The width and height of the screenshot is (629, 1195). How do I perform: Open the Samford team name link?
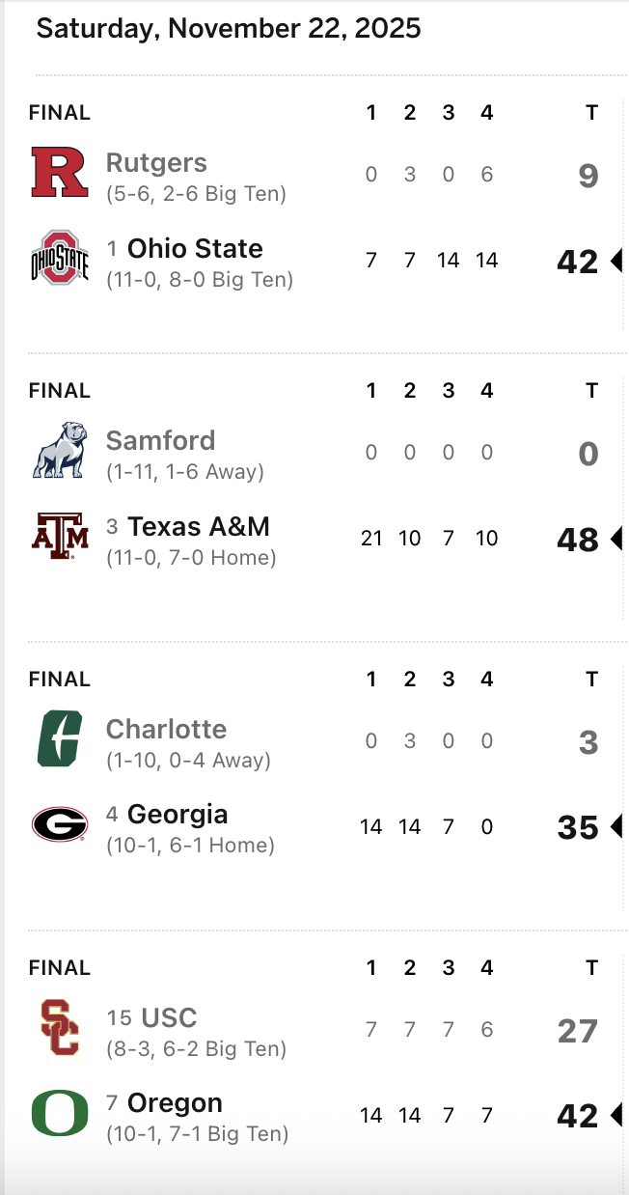[160, 440]
